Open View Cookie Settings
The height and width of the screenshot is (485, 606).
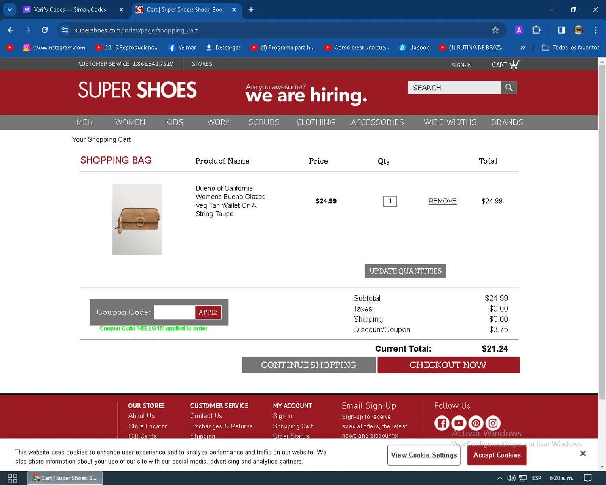424,455
